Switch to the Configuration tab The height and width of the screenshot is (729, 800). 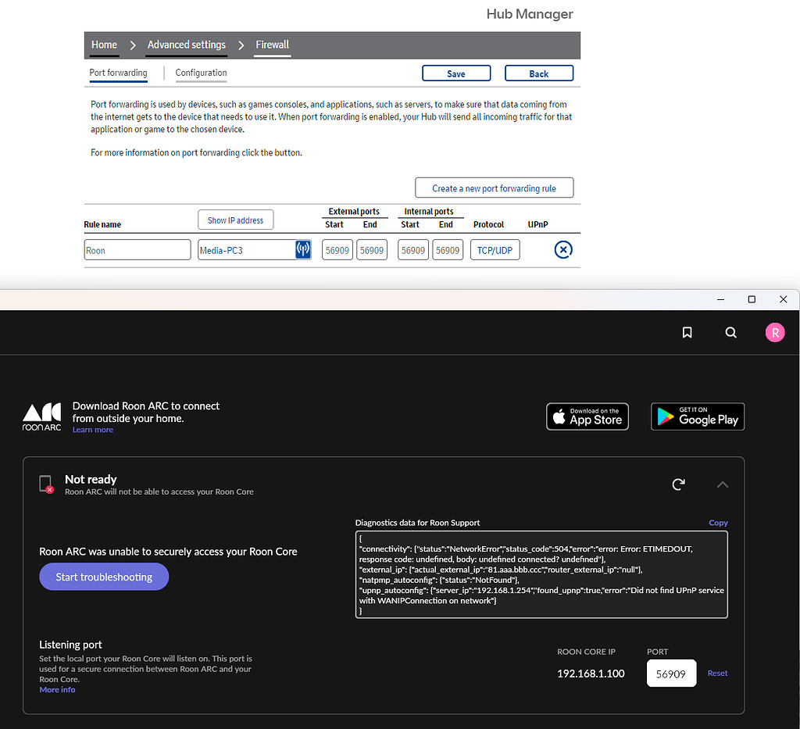(x=201, y=72)
